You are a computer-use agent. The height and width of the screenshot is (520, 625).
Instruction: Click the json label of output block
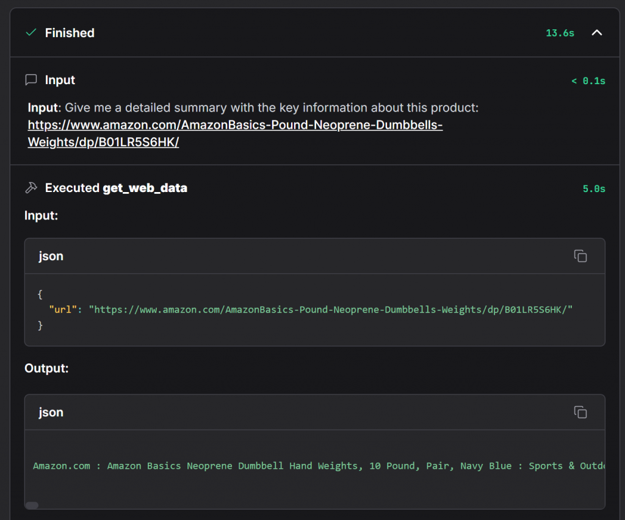pos(51,413)
